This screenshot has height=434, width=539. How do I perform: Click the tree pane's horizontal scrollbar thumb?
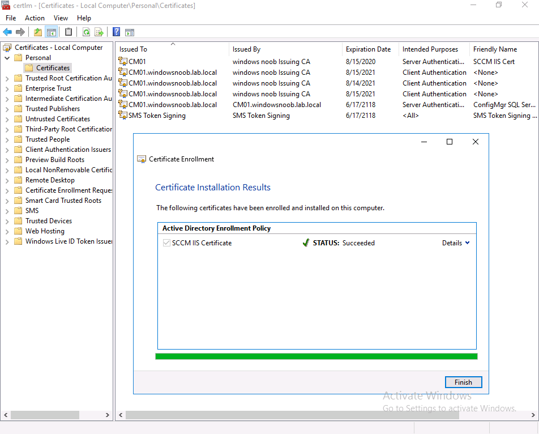pyautogui.click(x=45, y=415)
